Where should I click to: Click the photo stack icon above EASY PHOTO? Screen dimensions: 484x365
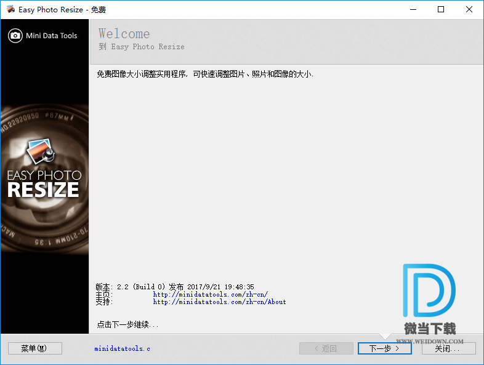coord(41,151)
